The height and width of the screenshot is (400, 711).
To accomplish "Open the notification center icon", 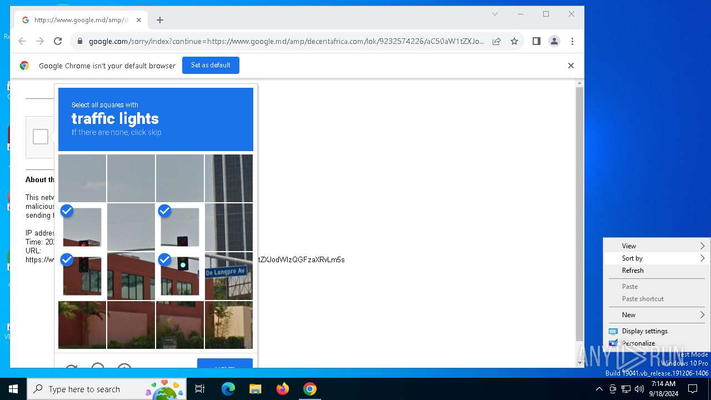I will [x=693, y=389].
